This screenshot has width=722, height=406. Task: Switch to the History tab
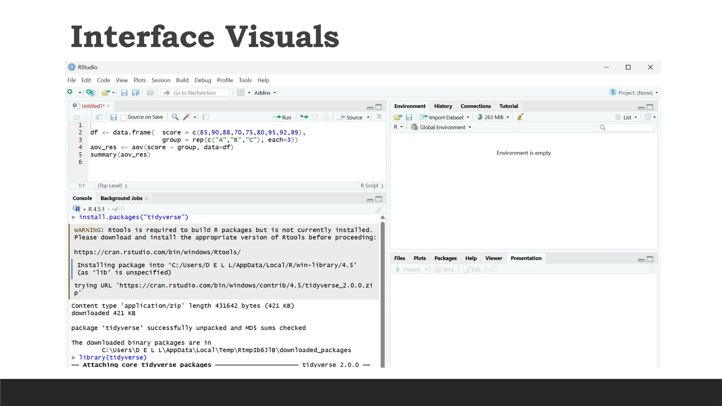coord(443,106)
